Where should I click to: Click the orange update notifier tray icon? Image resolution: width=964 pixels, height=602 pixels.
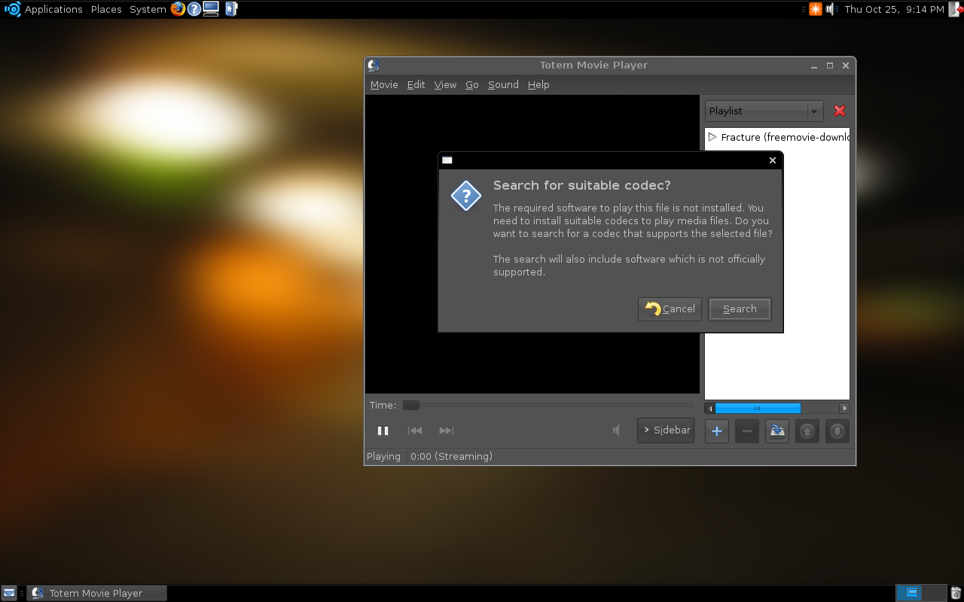tap(816, 9)
